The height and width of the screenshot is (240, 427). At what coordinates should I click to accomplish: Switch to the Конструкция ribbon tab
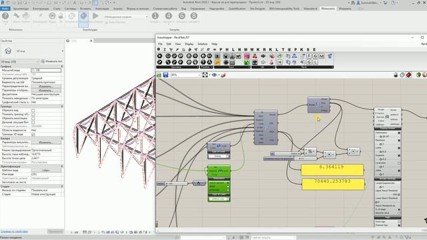coord(41,9)
